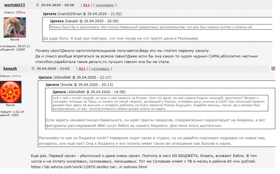
Task: Click wertolet73's message count 12965
Action: point(21,49)
